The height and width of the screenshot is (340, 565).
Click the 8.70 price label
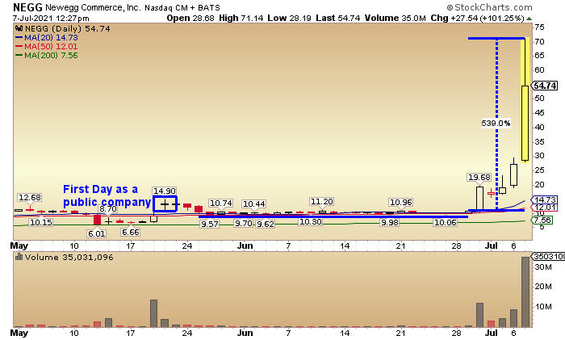pyautogui.click(x=108, y=208)
